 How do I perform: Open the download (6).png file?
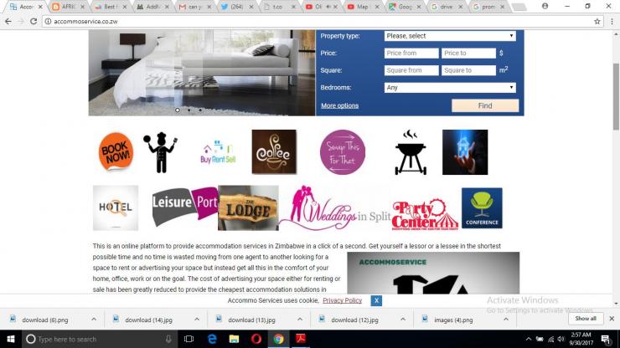(x=44, y=320)
